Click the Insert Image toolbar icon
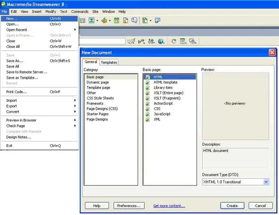This screenshot has height=215, width=279. pyautogui.click(x=92, y=20)
